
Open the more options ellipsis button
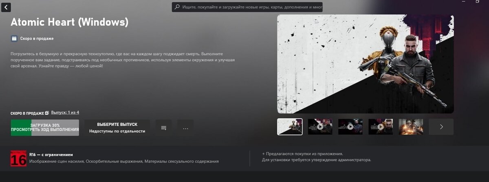click(185, 128)
